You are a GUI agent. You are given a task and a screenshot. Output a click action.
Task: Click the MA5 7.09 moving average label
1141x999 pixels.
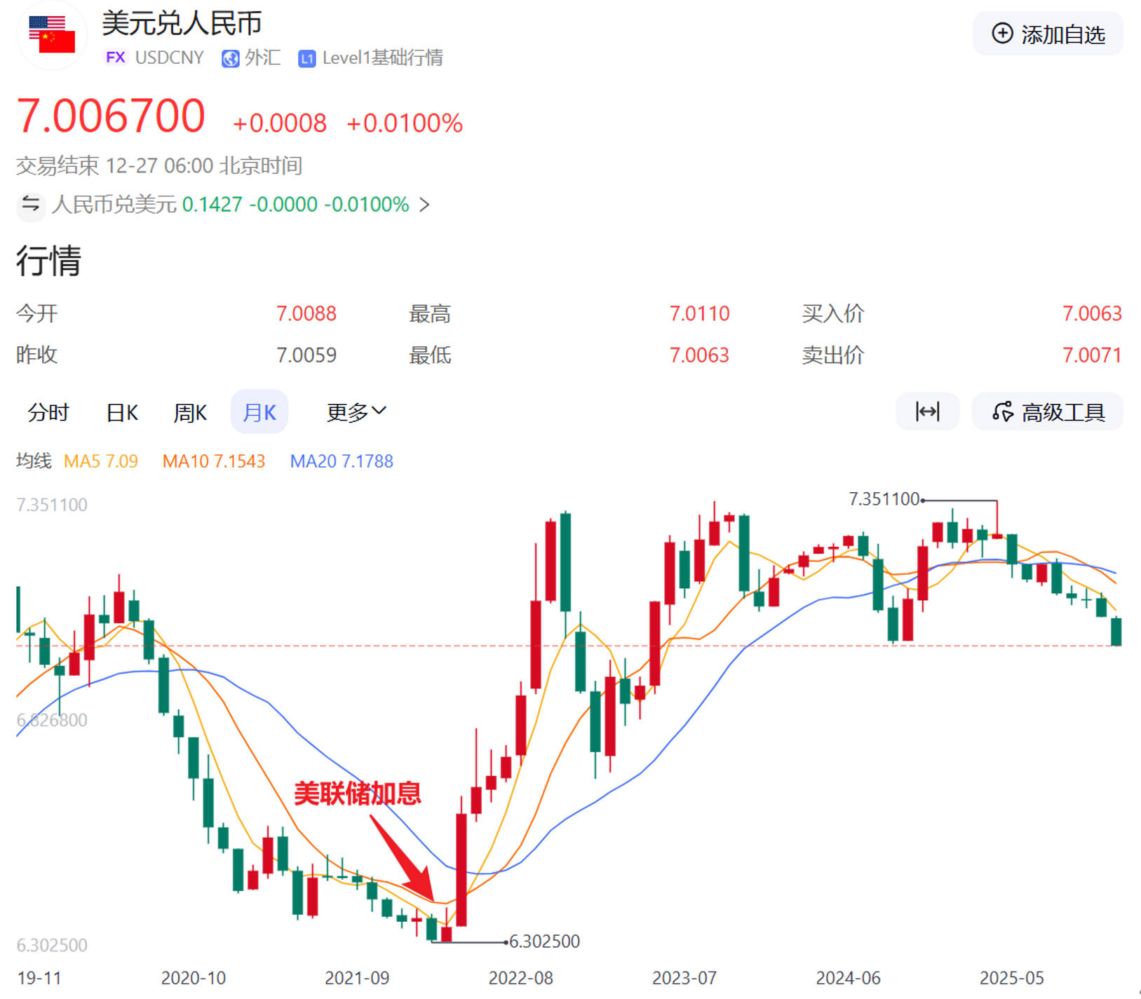(x=101, y=461)
